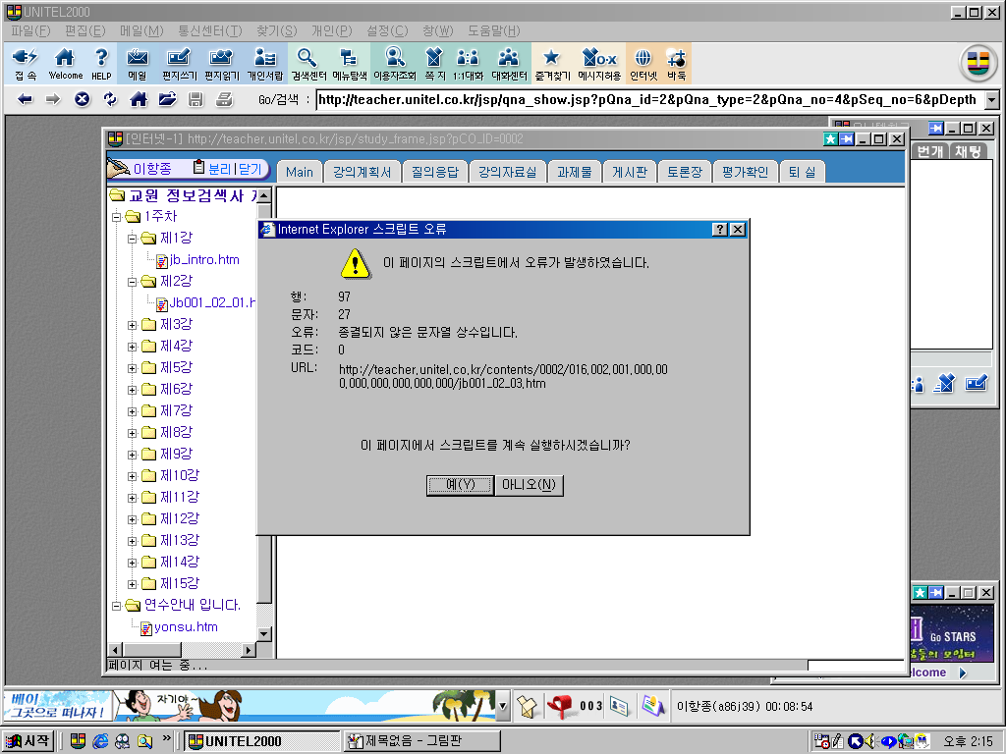Click the 닫기 link in the course header
This screenshot has width=1006, height=754.
(x=251, y=169)
